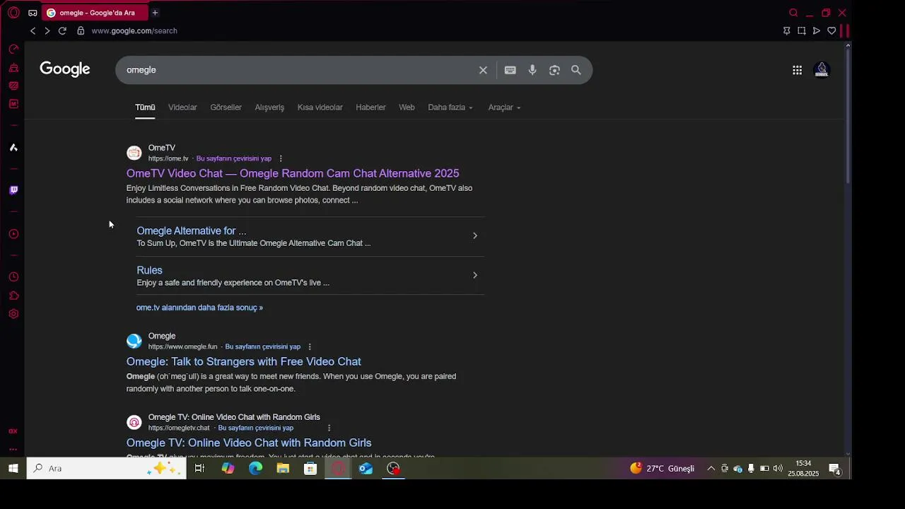
Task: Submit search with the magnifier icon
Action: coord(576,70)
